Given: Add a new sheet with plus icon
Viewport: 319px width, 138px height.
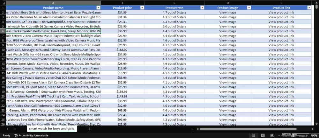Looking at the screenshot, I should 89,129.
